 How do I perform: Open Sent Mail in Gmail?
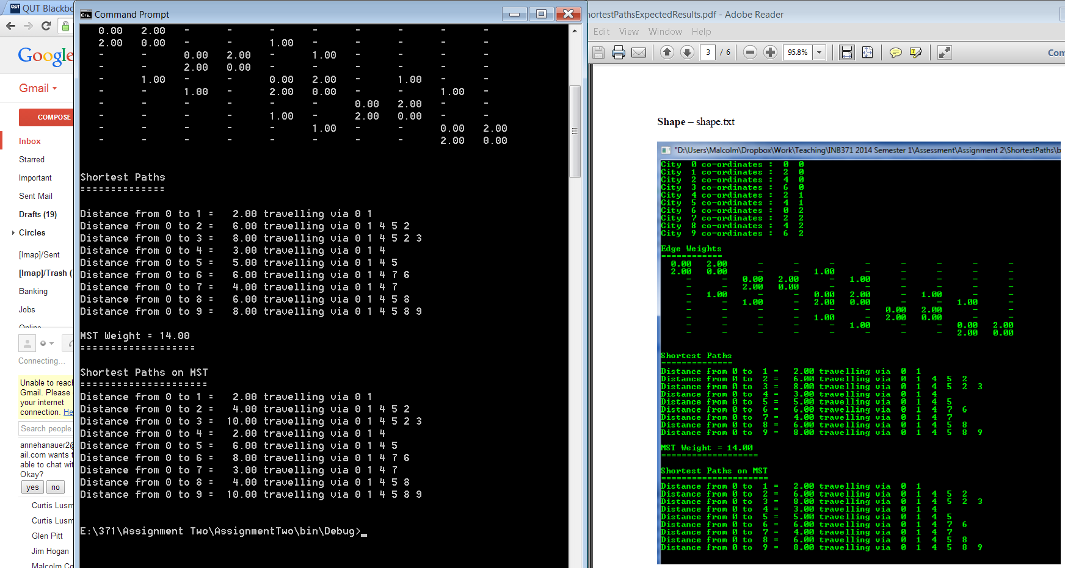click(36, 196)
